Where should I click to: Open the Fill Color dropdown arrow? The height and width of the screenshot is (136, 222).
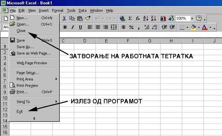[x=199, y=27]
